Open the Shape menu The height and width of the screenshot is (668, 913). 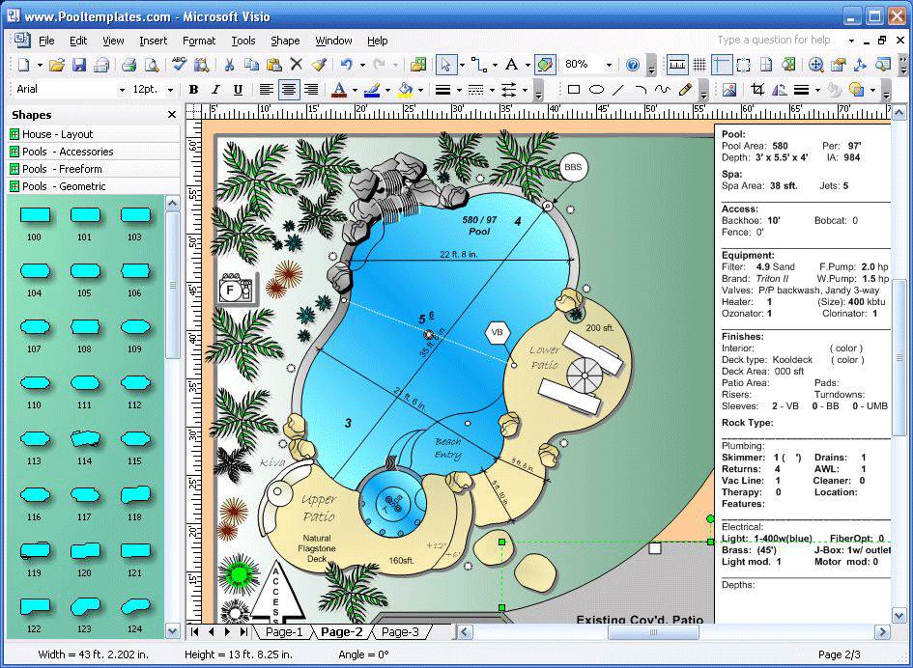click(x=285, y=41)
